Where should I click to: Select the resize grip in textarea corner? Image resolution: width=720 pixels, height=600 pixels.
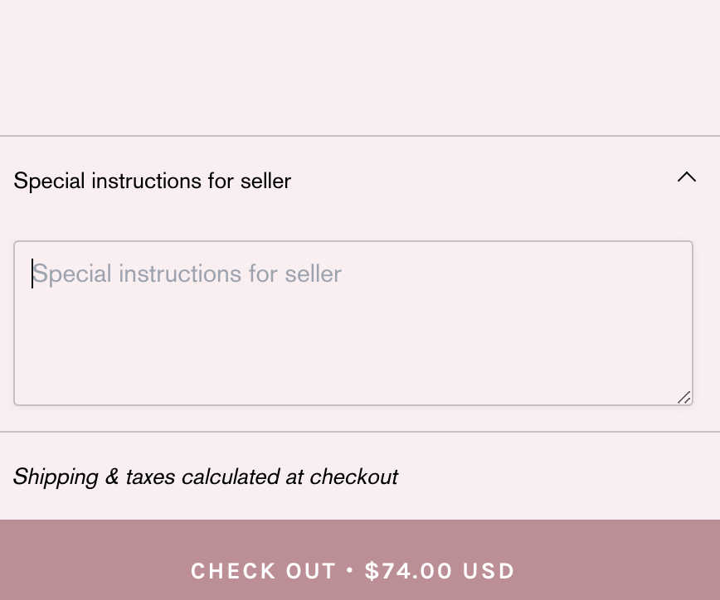(x=684, y=398)
